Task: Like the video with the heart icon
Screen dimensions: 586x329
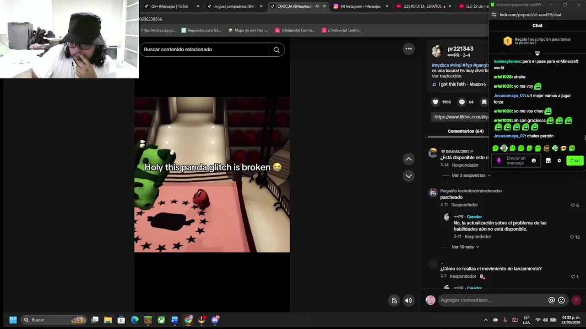Action: coord(435,102)
